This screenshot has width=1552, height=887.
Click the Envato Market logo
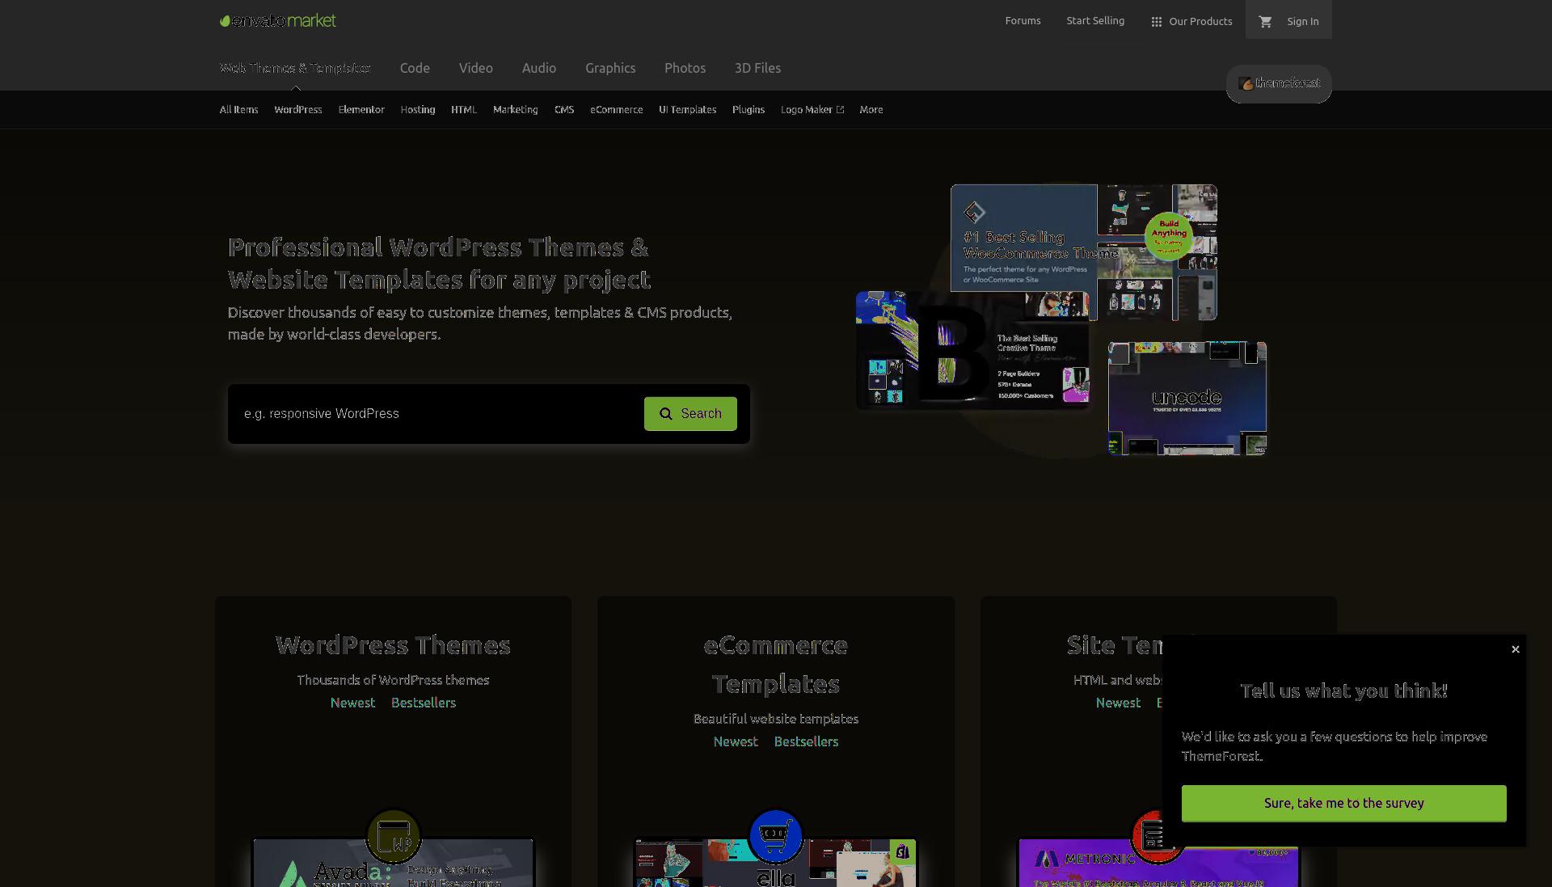tap(278, 21)
